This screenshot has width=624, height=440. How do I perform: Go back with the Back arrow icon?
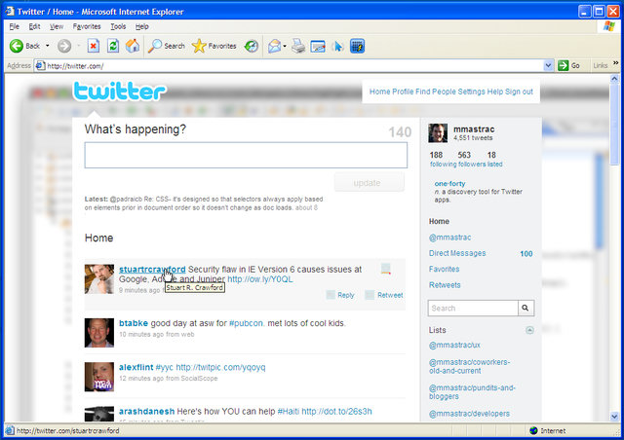coord(17,46)
